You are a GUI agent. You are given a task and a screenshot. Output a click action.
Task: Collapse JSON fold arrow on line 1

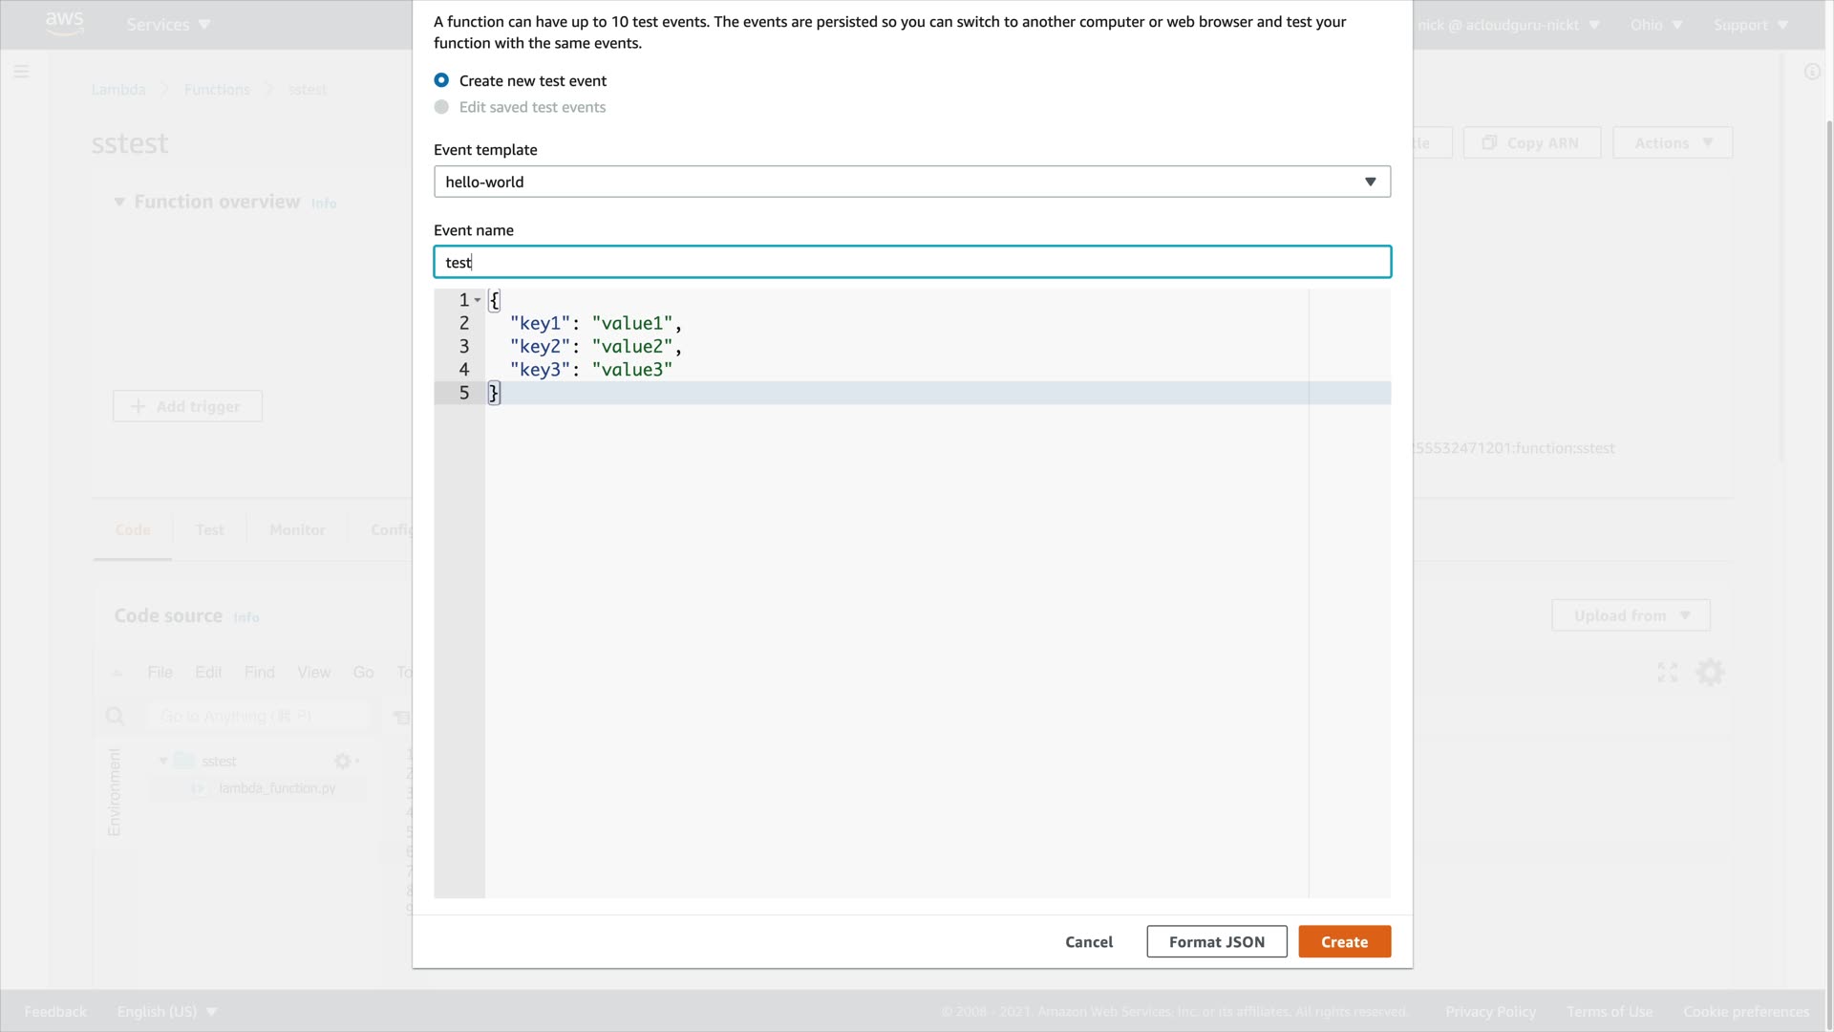[478, 300]
